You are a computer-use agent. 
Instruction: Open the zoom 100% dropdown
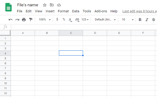pyautogui.click(x=45, y=19)
